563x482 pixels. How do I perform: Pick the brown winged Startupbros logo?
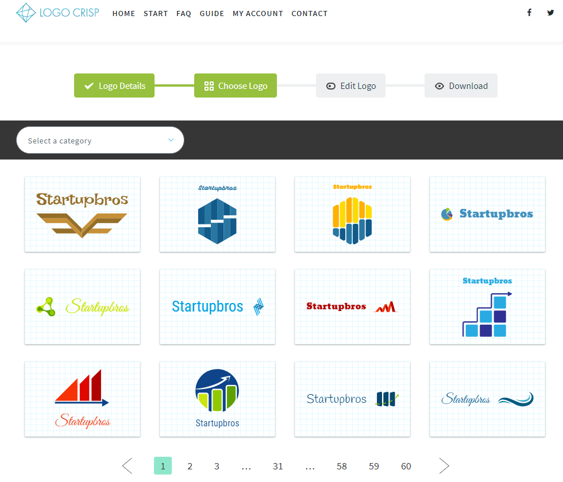82,215
